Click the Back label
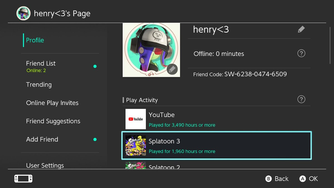The height and width of the screenshot is (188, 334). coord(282,179)
